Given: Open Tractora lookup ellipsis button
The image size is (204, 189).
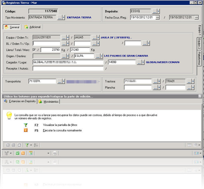Looking at the screenshot, I should [x=155, y=81].
